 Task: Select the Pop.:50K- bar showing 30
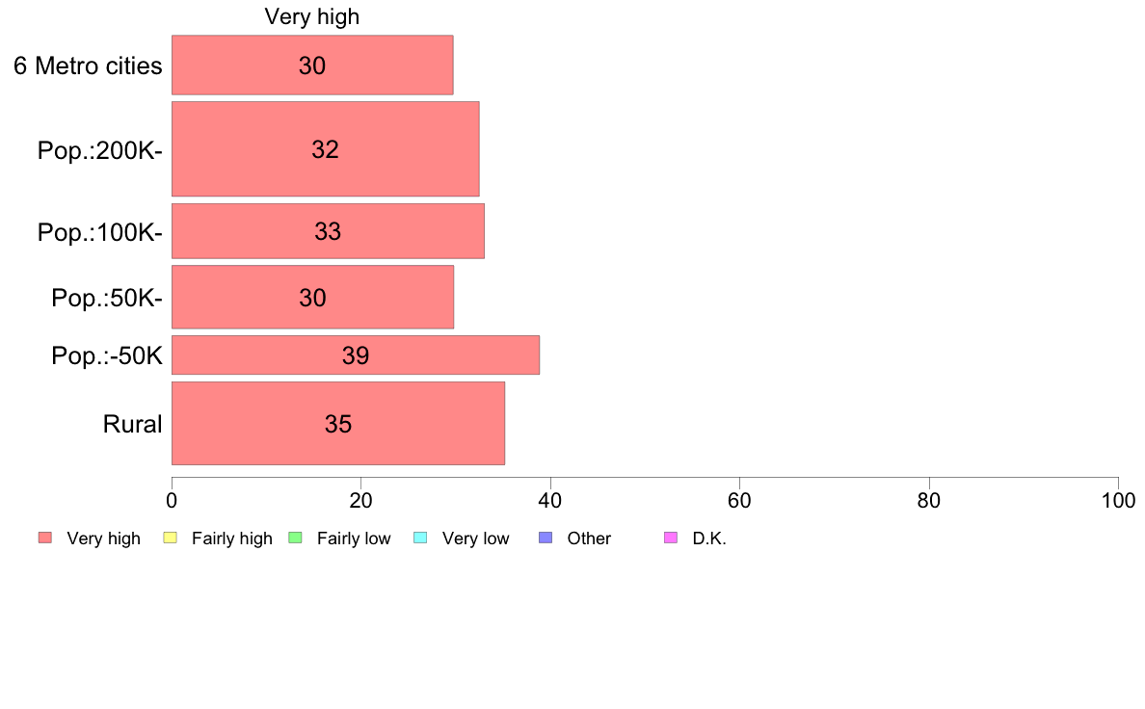312,297
